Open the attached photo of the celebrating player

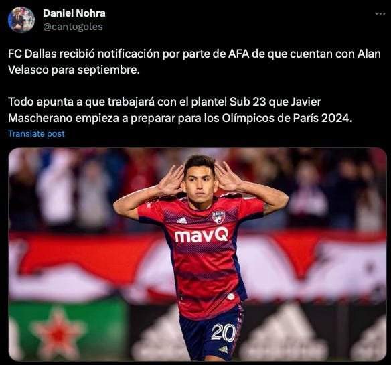click(x=198, y=254)
